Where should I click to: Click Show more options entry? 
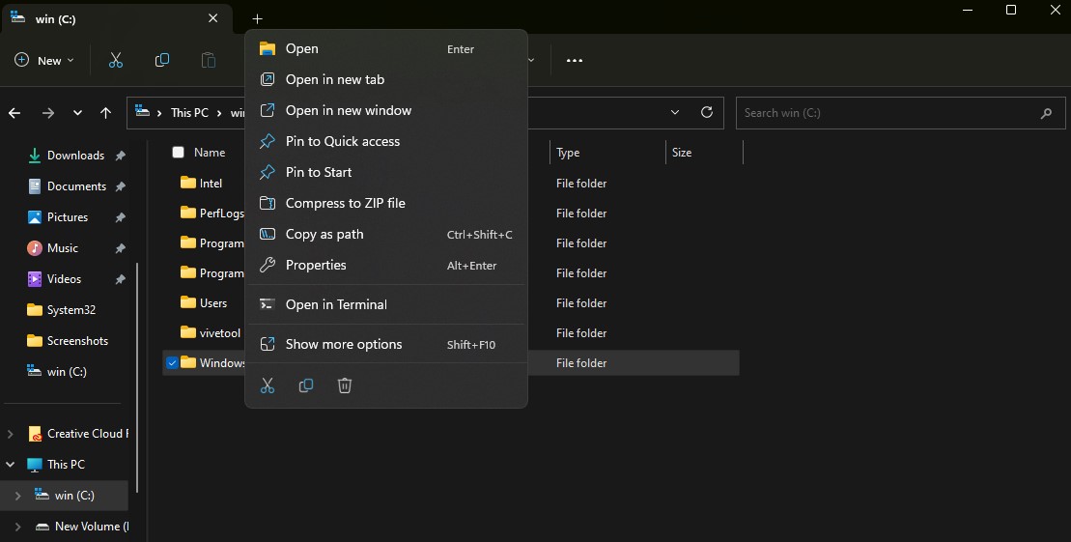(343, 344)
